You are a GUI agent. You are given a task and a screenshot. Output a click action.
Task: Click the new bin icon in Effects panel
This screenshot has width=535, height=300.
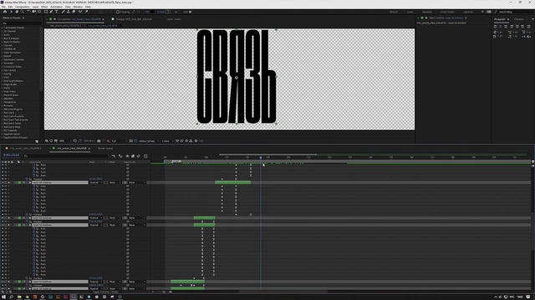coord(37,141)
